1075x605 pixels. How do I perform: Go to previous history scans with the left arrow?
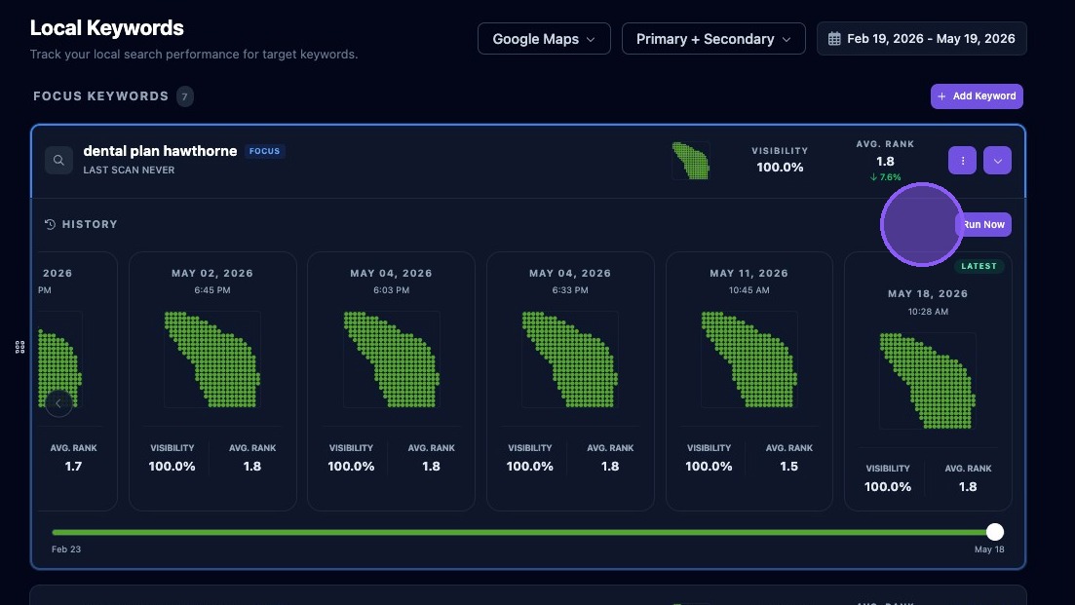[58, 403]
